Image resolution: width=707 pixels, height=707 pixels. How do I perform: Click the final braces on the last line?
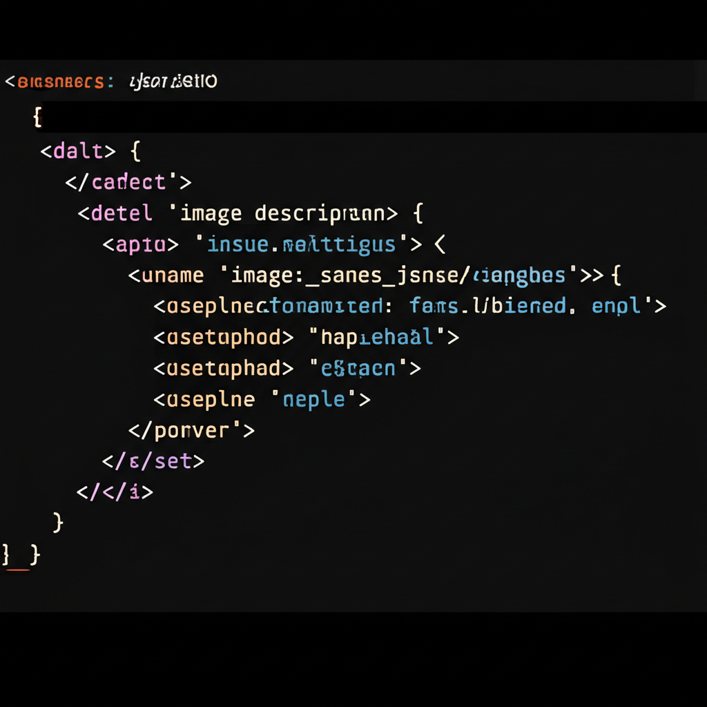(x=21, y=554)
